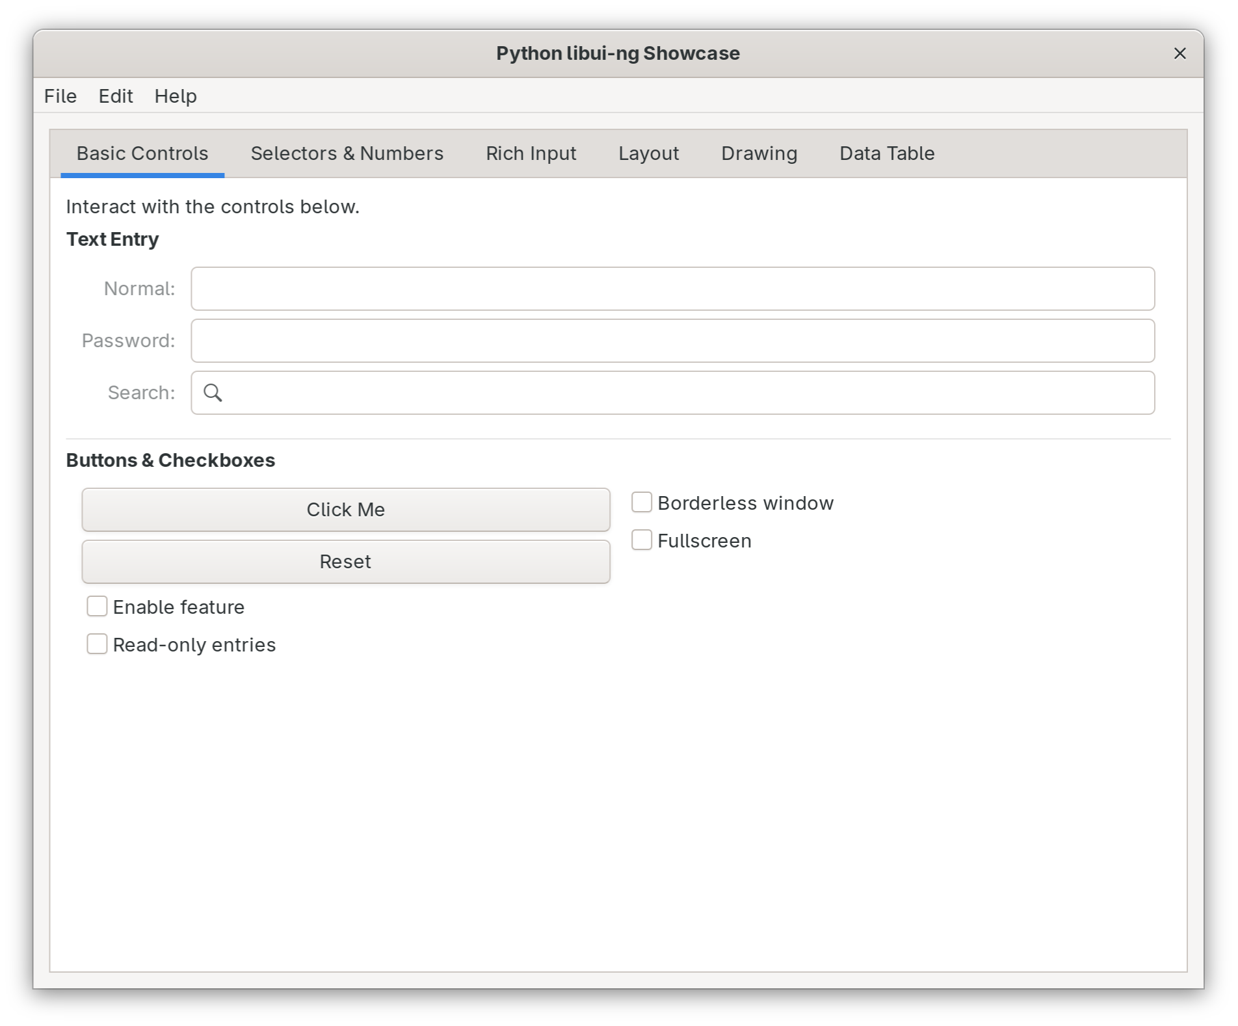Click into the Password field

(672, 341)
